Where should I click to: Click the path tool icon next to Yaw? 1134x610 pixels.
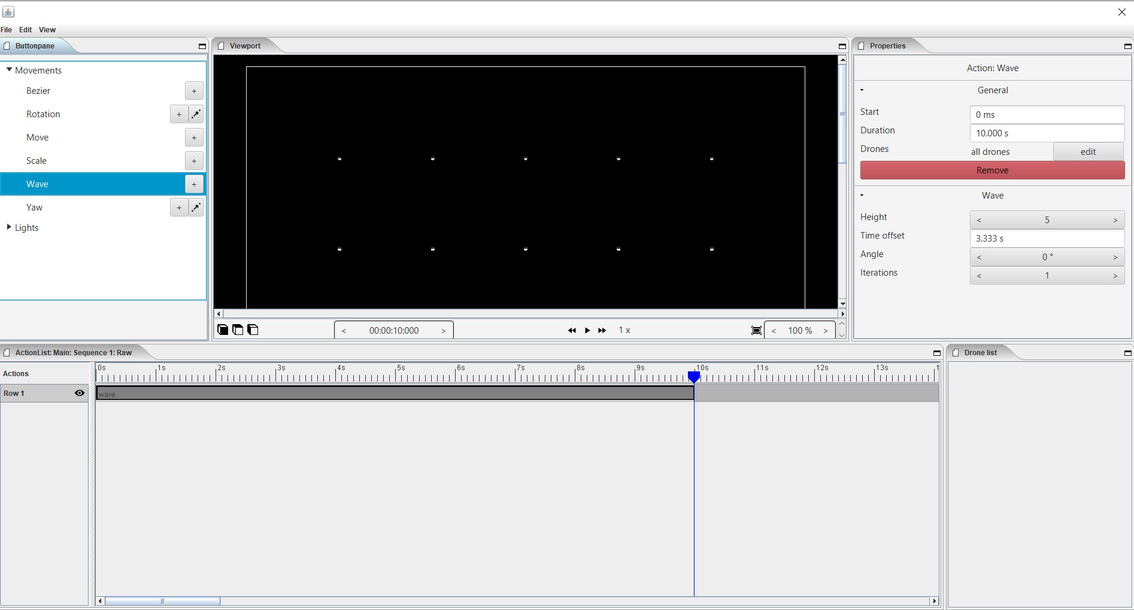196,207
